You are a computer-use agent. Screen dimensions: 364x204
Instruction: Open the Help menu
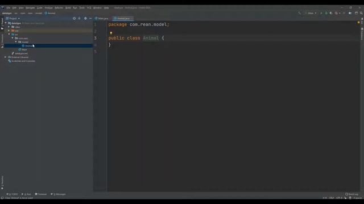pyautogui.click(x=106, y=7)
